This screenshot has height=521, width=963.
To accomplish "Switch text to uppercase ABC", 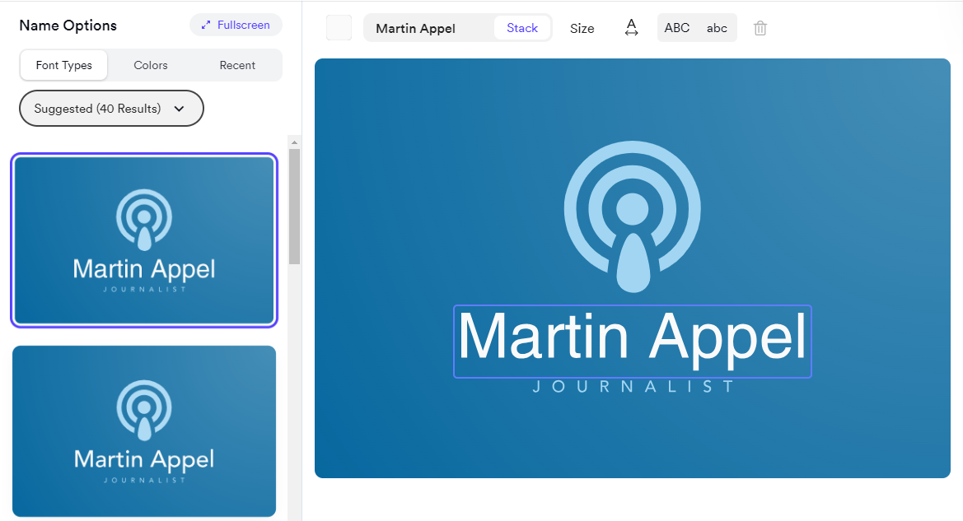I will point(676,28).
